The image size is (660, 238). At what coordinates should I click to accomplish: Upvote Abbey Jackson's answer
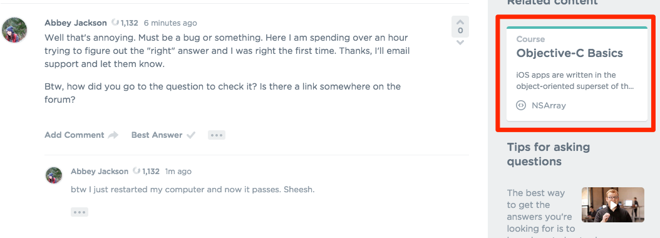[x=460, y=21]
